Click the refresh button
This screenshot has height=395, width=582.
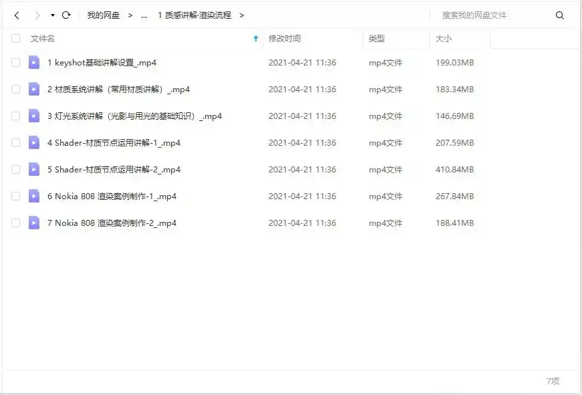tap(65, 15)
